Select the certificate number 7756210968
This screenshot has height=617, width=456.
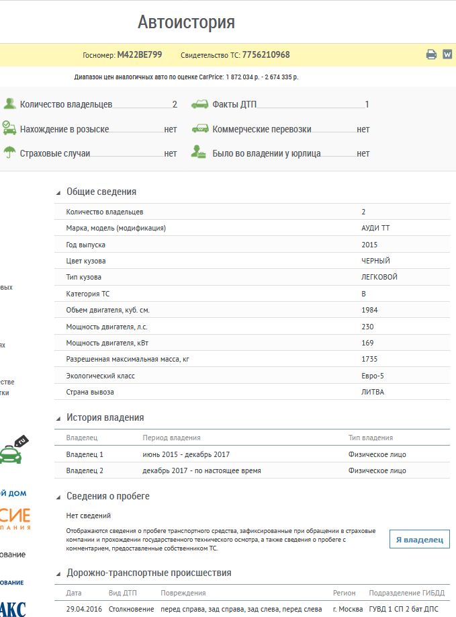pos(266,54)
